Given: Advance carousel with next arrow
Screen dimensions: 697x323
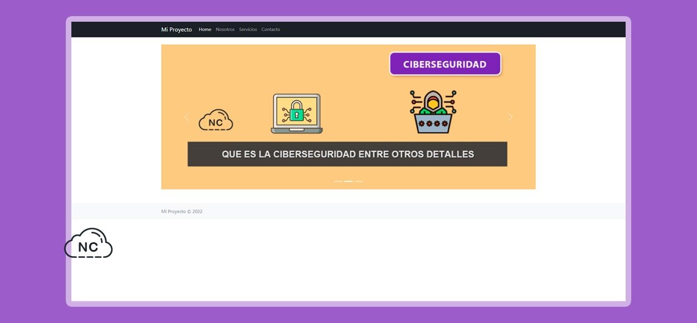Looking at the screenshot, I should pyautogui.click(x=510, y=117).
